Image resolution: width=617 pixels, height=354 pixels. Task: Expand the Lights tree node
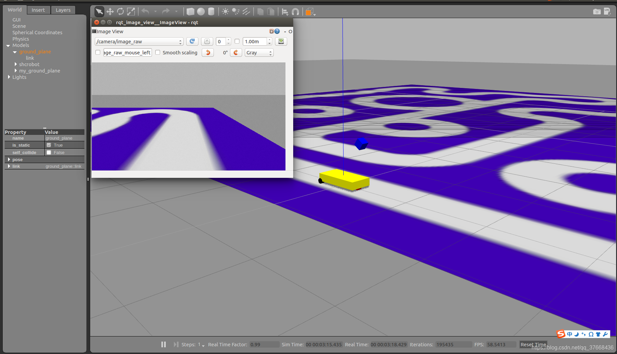coord(9,77)
